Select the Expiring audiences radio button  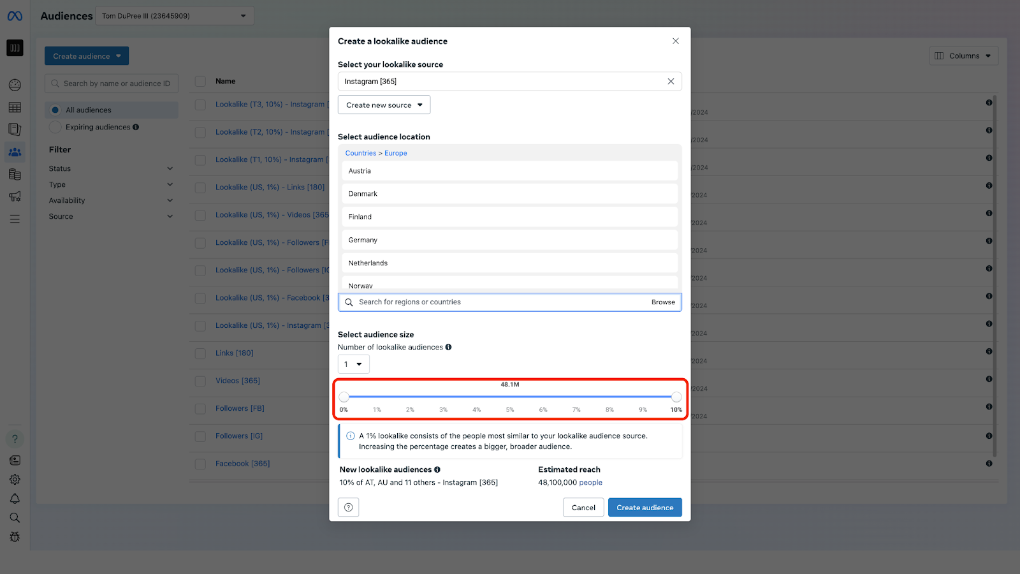[55, 127]
